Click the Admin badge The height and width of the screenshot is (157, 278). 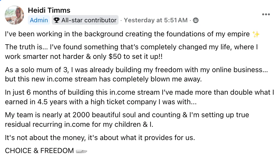point(39,20)
